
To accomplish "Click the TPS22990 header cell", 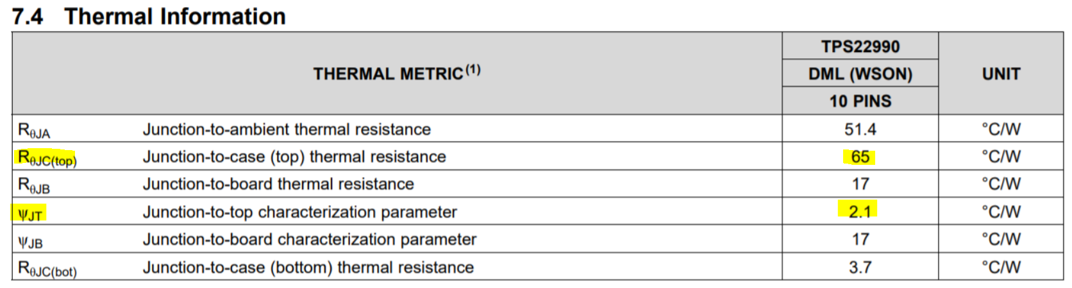I will point(860,46).
